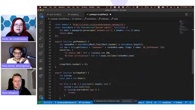Open the feedback icon in status bar
Image resolution: width=195 pixels, height=110 pixels.
tap(186, 103)
